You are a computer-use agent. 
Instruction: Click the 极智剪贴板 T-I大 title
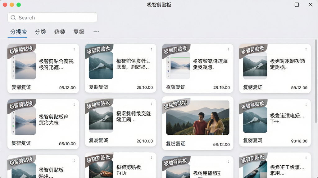pos(128,170)
